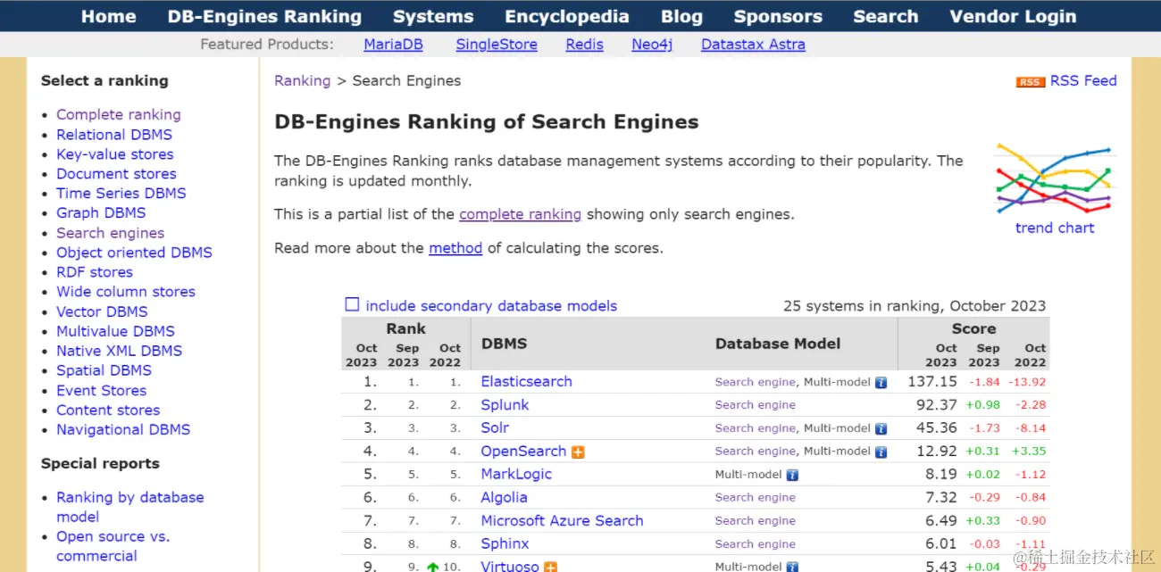1161x572 pixels.
Task: Click the Ranking breadcrumb link
Action: tap(302, 80)
